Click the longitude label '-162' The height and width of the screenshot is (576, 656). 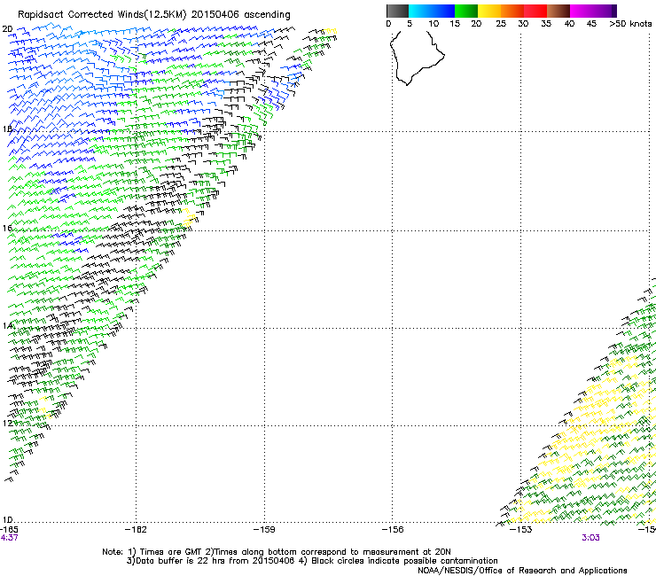pos(137,530)
